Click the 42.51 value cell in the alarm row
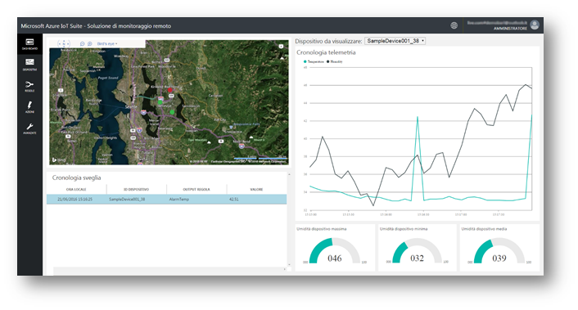The width and height of the screenshot is (578, 310). pos(233,200)
